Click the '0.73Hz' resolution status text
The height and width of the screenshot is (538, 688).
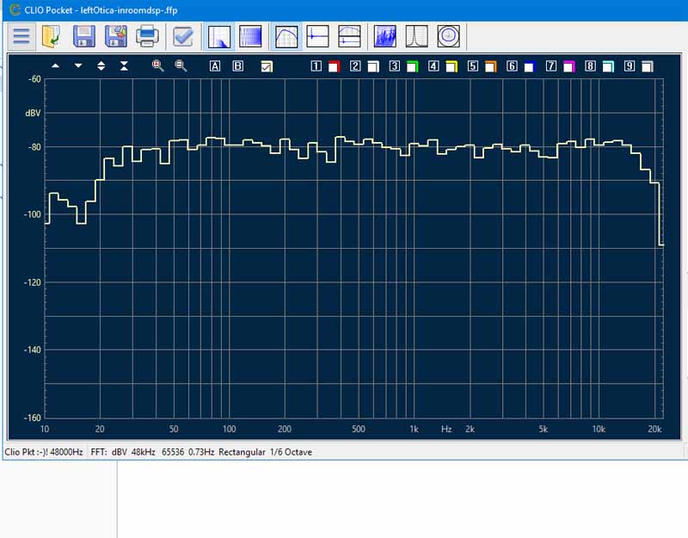tap(201, 452)
